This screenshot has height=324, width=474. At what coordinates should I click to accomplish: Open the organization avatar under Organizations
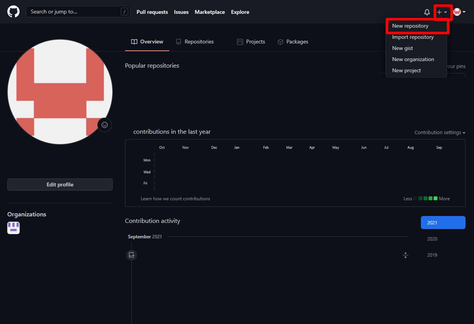[14, 228]
